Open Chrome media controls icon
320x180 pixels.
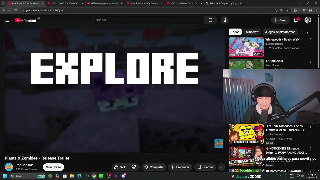pyautogui.click(x=304, y=10)
